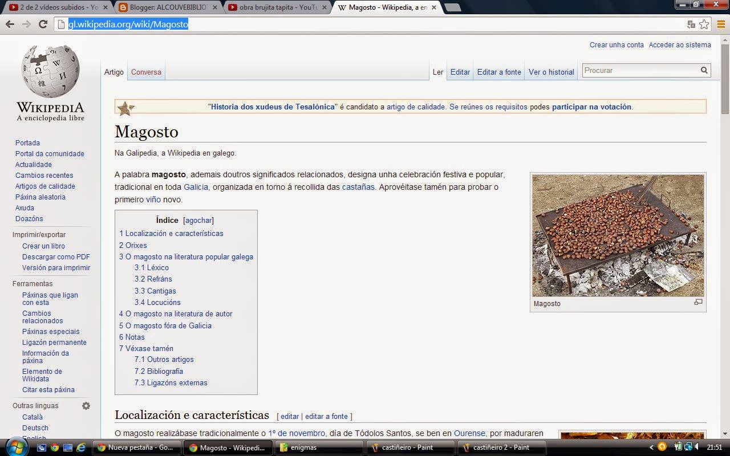Jump to '1 Localización e características' in index
Image resolution: width=730 pixels, height=456 pixels.
(x=171, y=234)
